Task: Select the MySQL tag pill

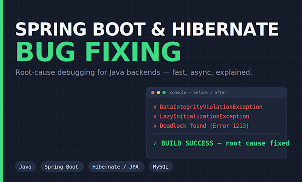Action: (x=161, y=166)
